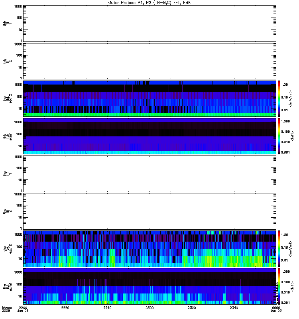
Task: Click the 0.10 value on thb edc12 color bar
Action: pos(285,97)
